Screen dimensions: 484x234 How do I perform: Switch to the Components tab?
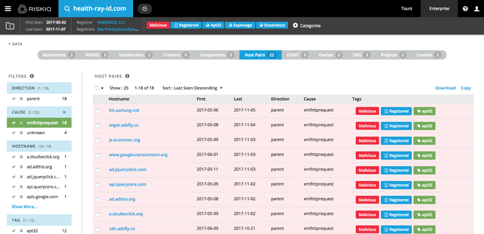click(217, 55)
